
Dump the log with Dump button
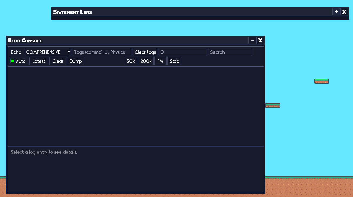[x=76, y=61]
